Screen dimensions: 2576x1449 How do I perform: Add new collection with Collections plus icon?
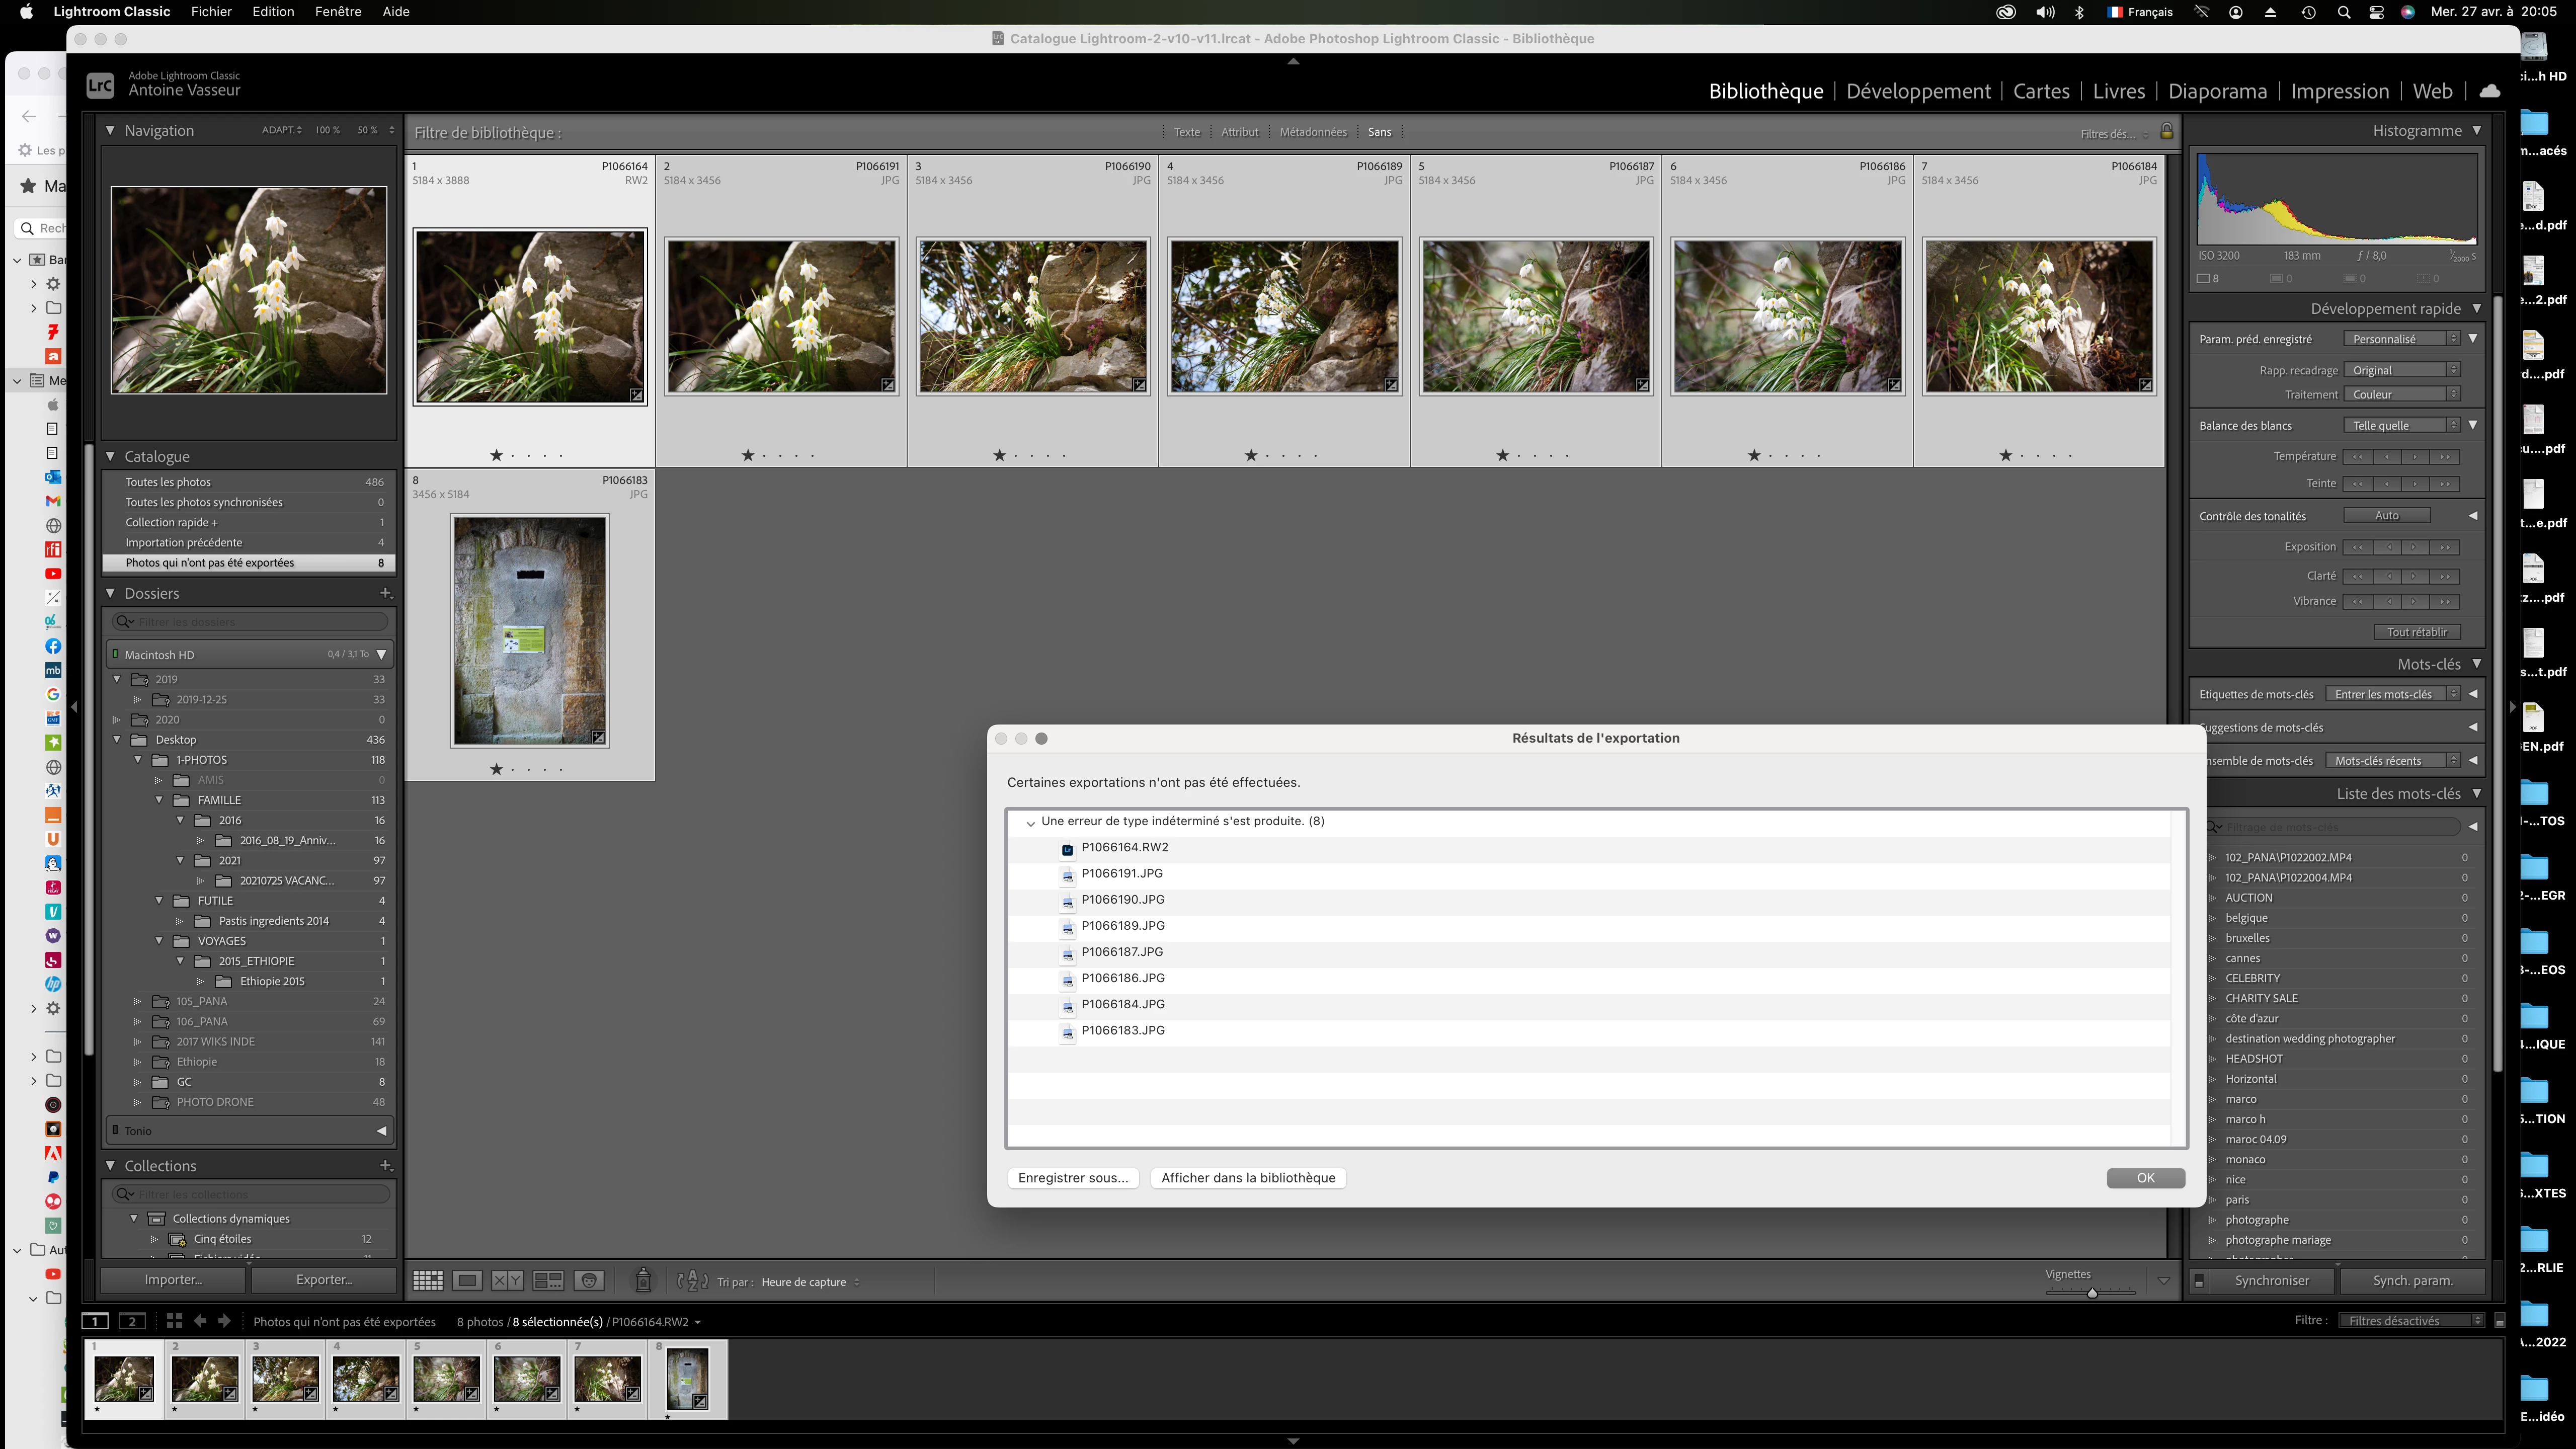tap(385, 1166)
